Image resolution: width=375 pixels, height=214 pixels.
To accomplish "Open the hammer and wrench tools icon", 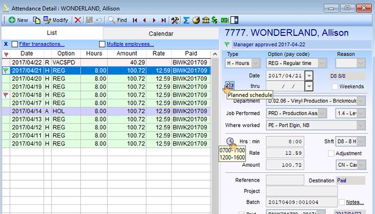I will 175,20.
